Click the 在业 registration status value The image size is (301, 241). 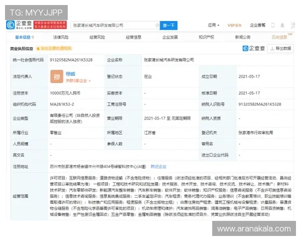tap(148, 77)
